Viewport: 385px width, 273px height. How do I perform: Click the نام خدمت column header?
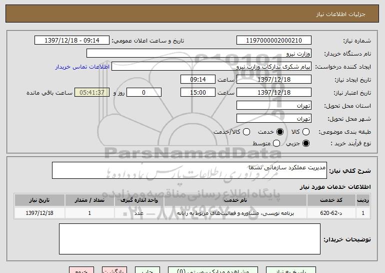point(235,200)
